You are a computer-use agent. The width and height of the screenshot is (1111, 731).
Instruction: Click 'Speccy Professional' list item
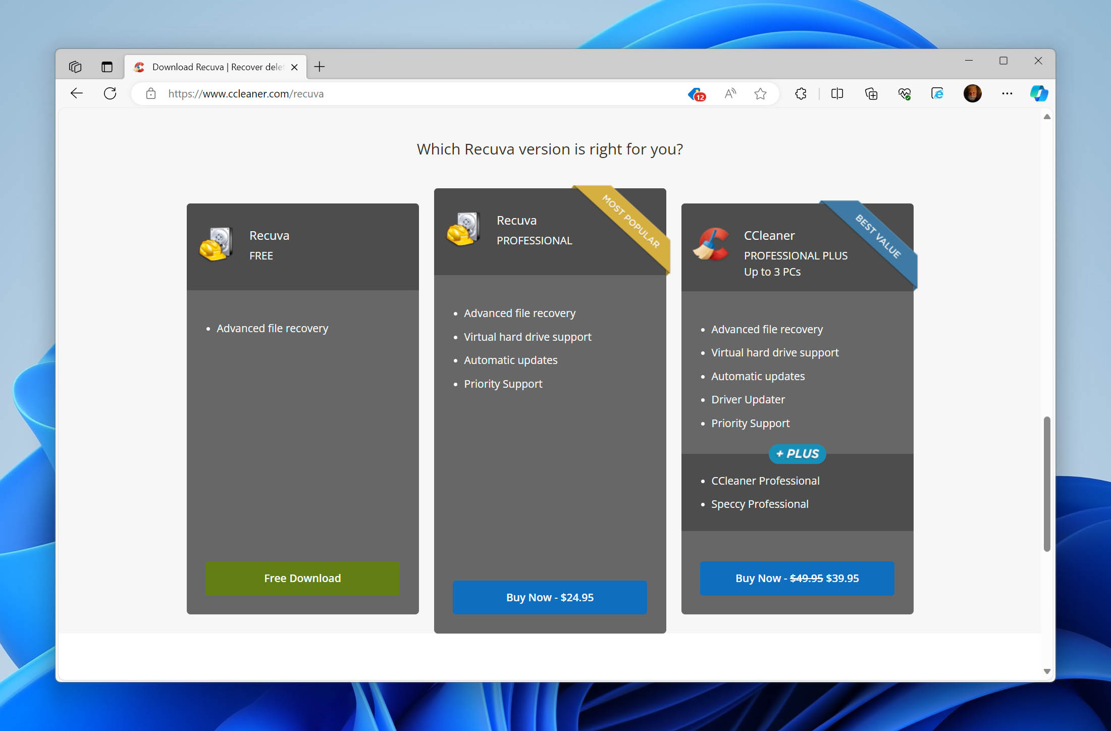click(x=760, y=504)
